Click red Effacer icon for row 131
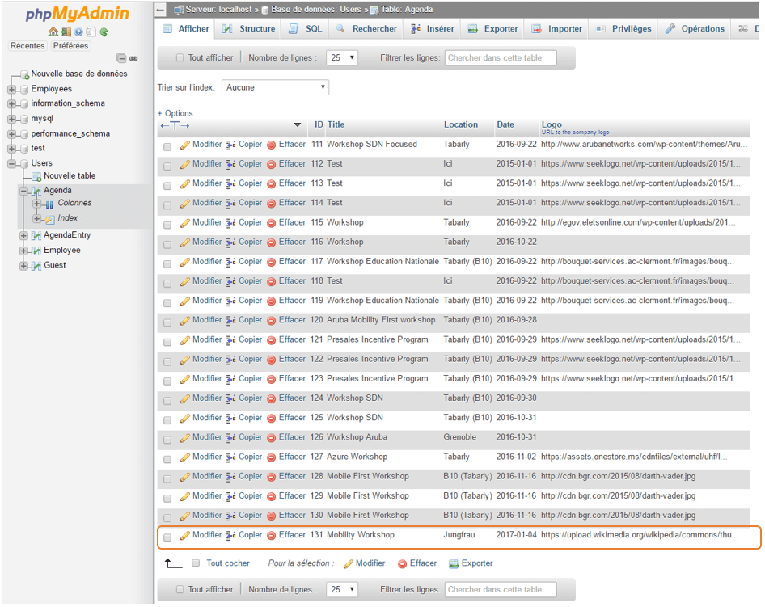 272,535
